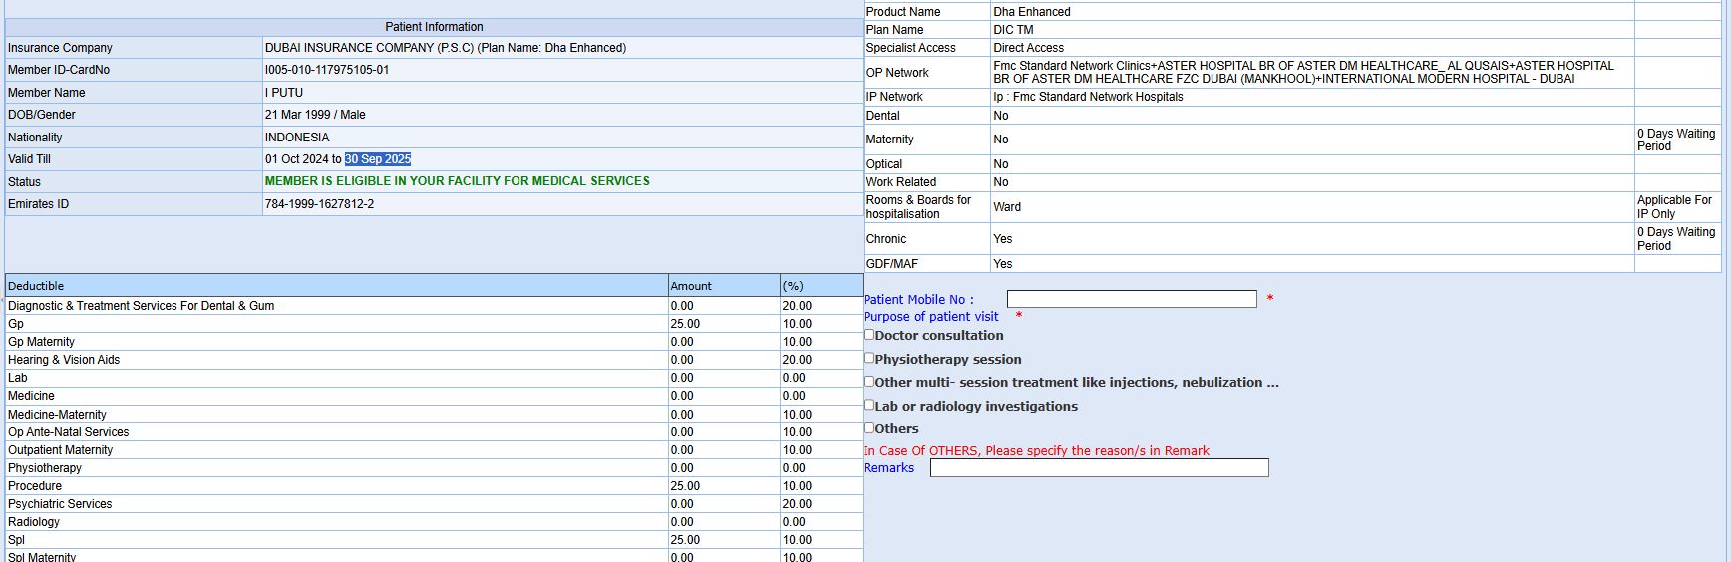The width and height of the screenshot is (1731, 562).
Task: Enable Other multi-session treatment checkbox
Action: [x=869, y=382]
